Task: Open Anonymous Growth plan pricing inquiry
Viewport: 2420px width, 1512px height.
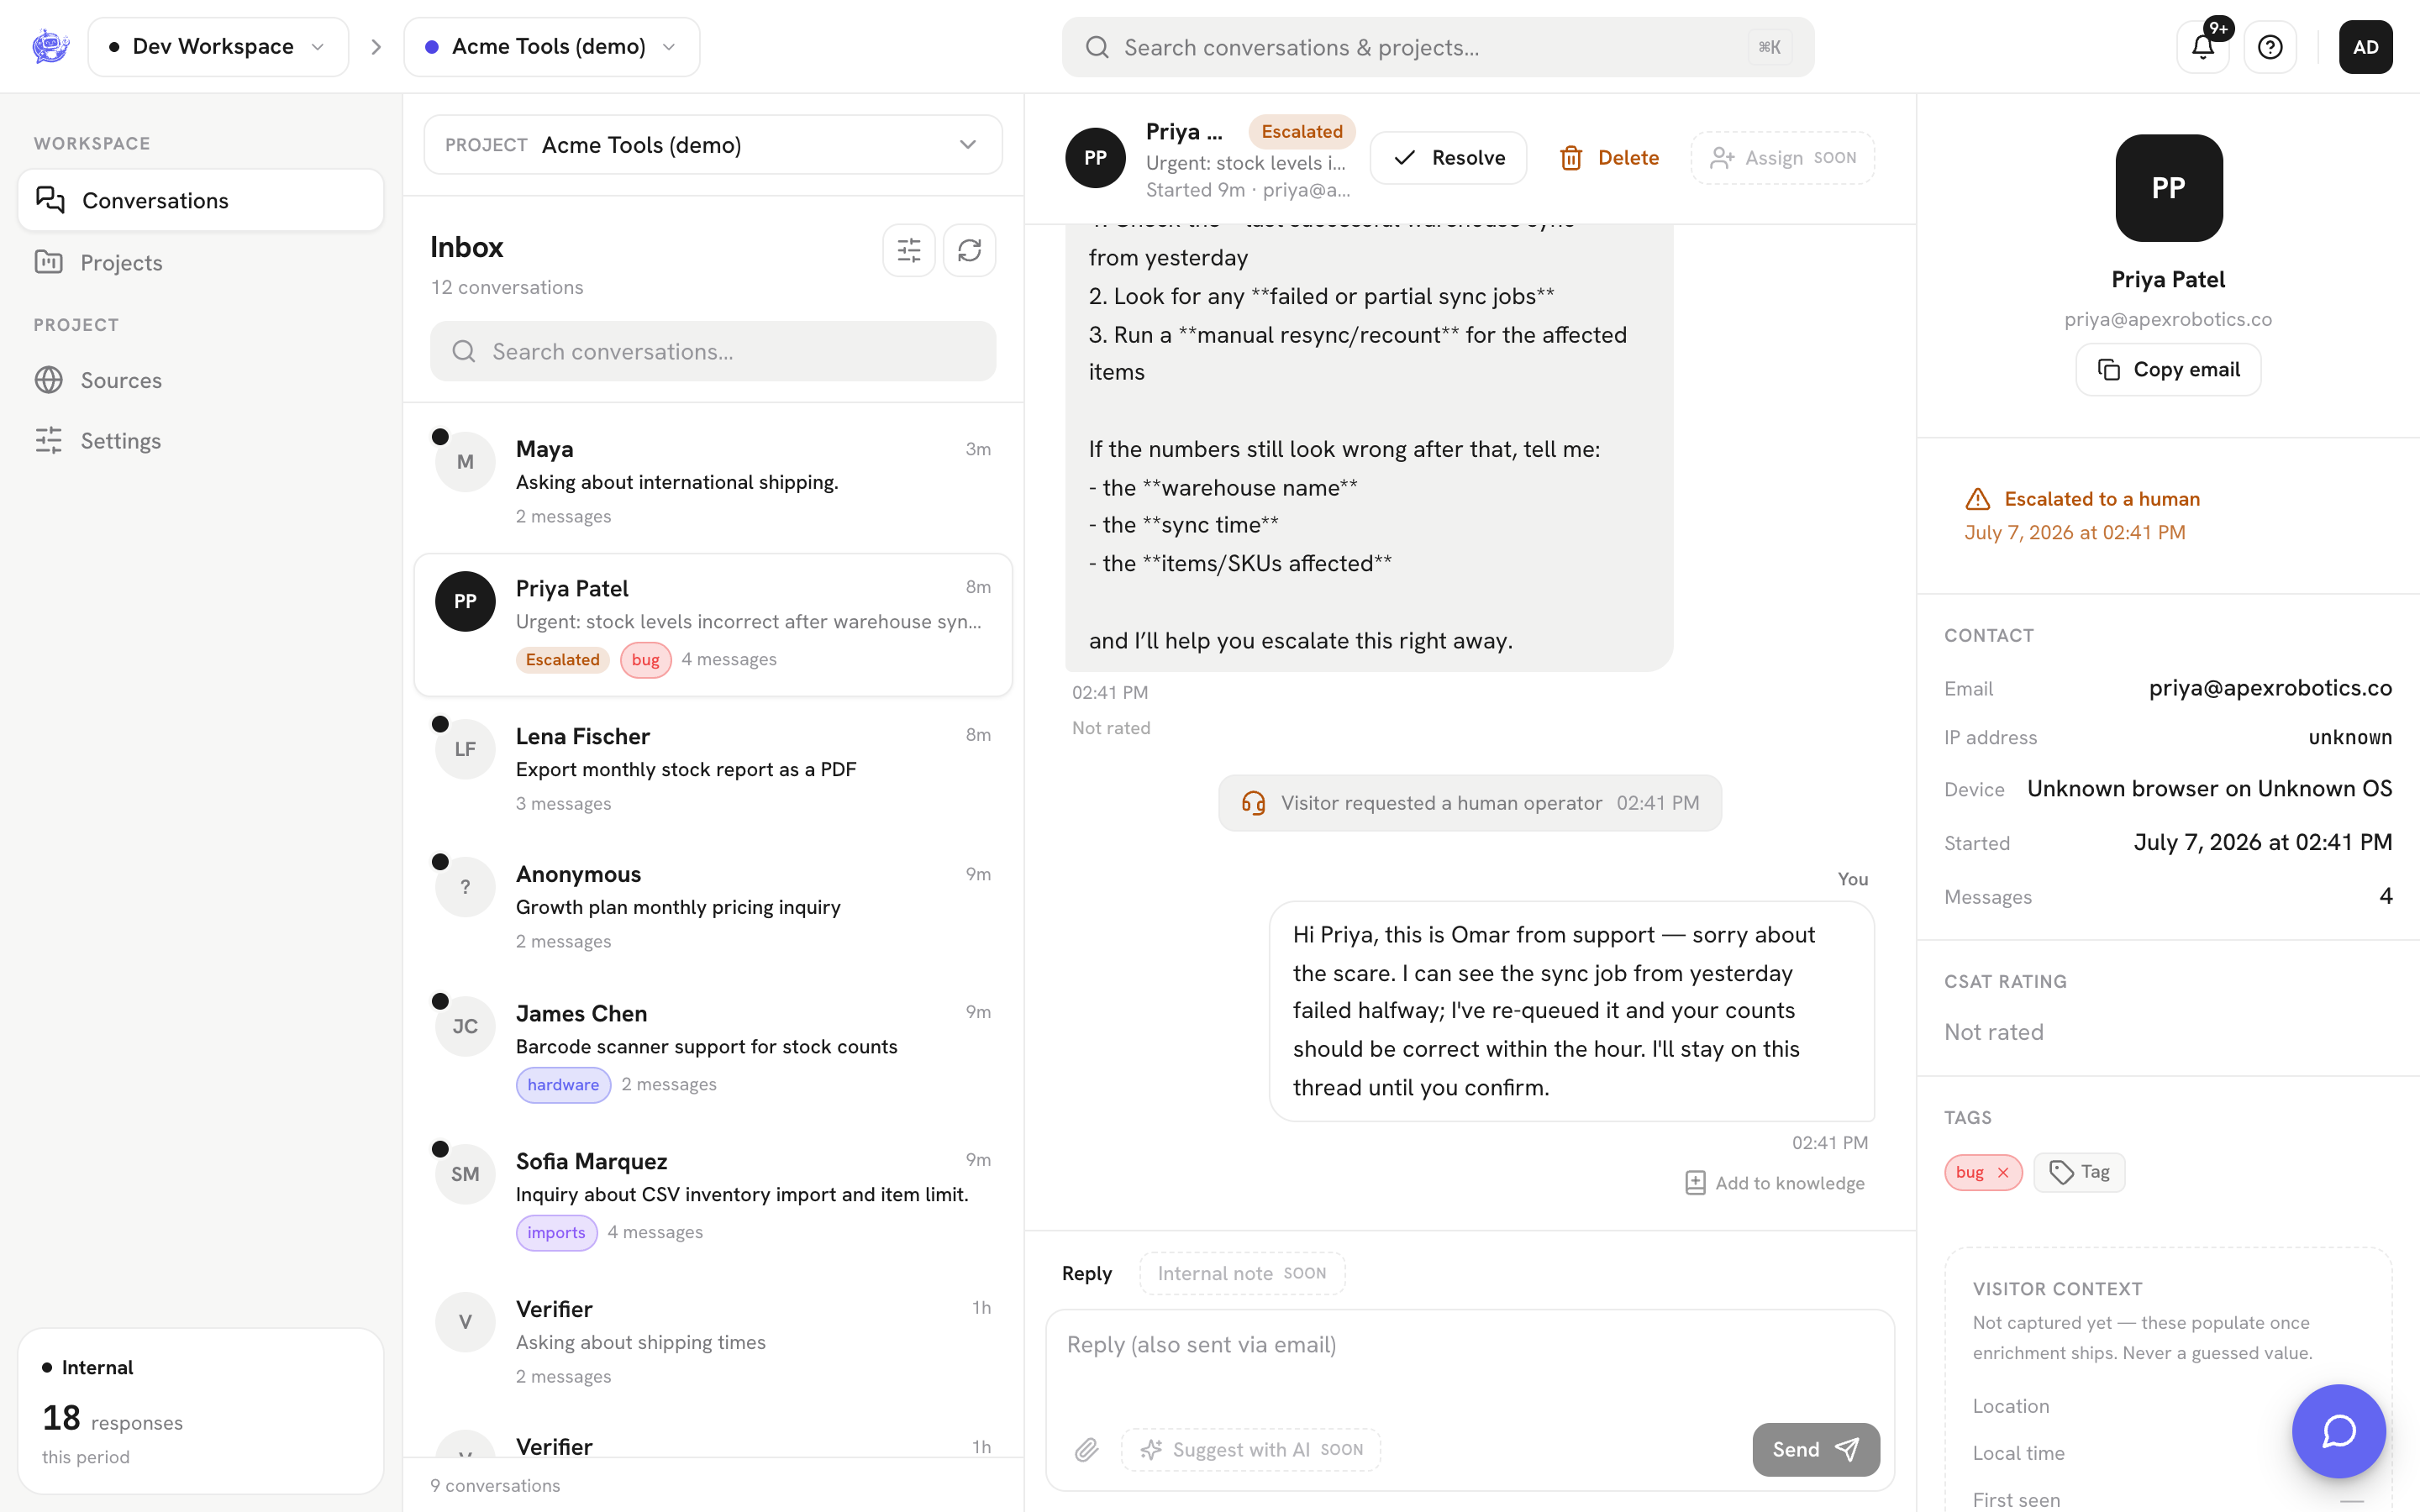Action: pos(713,906)
